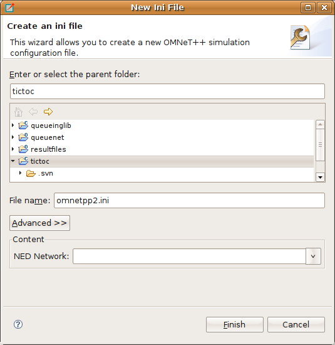
Task: Select the queueinglib project folder icon
Action: 23,125
